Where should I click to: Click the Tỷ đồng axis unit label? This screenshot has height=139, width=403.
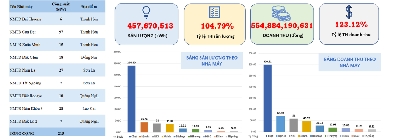253,136
